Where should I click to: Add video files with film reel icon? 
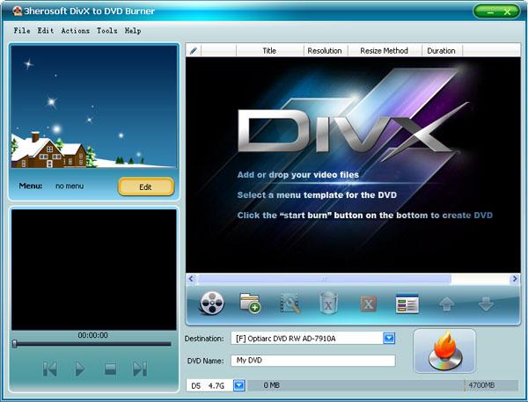point(212,303)
